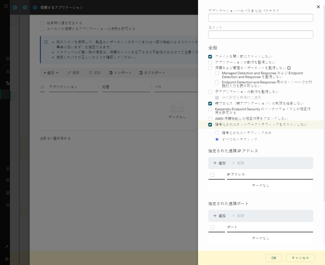This screenshot has width=325, height=265.
Task: Enable the 継承時に値を統合する checkbox
Action: click(42, 23)
